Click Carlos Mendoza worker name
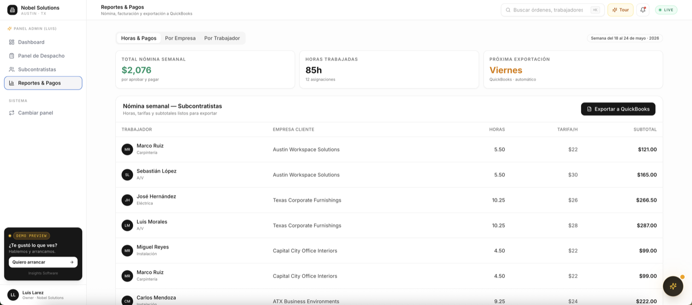692x305 pixels. pos(156,298)
